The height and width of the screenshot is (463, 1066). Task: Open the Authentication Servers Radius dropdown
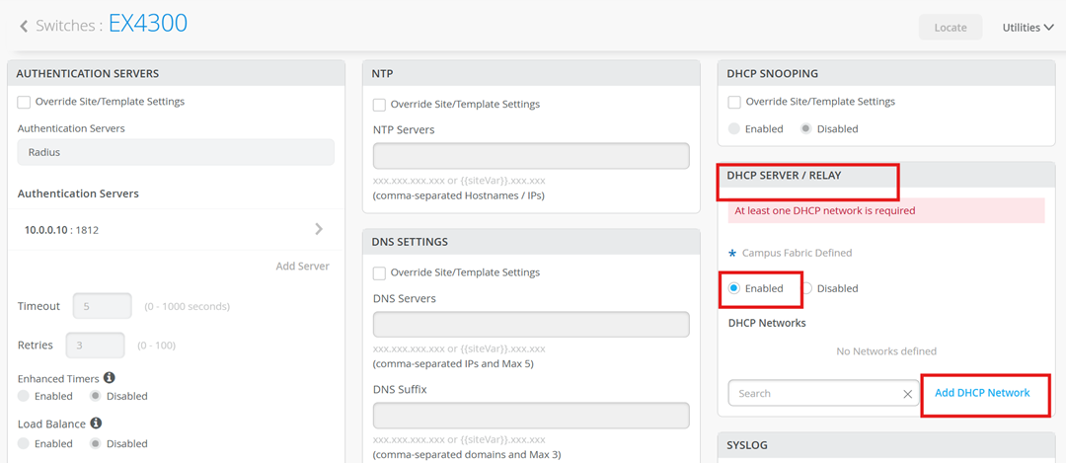click(x=176, y=152)
